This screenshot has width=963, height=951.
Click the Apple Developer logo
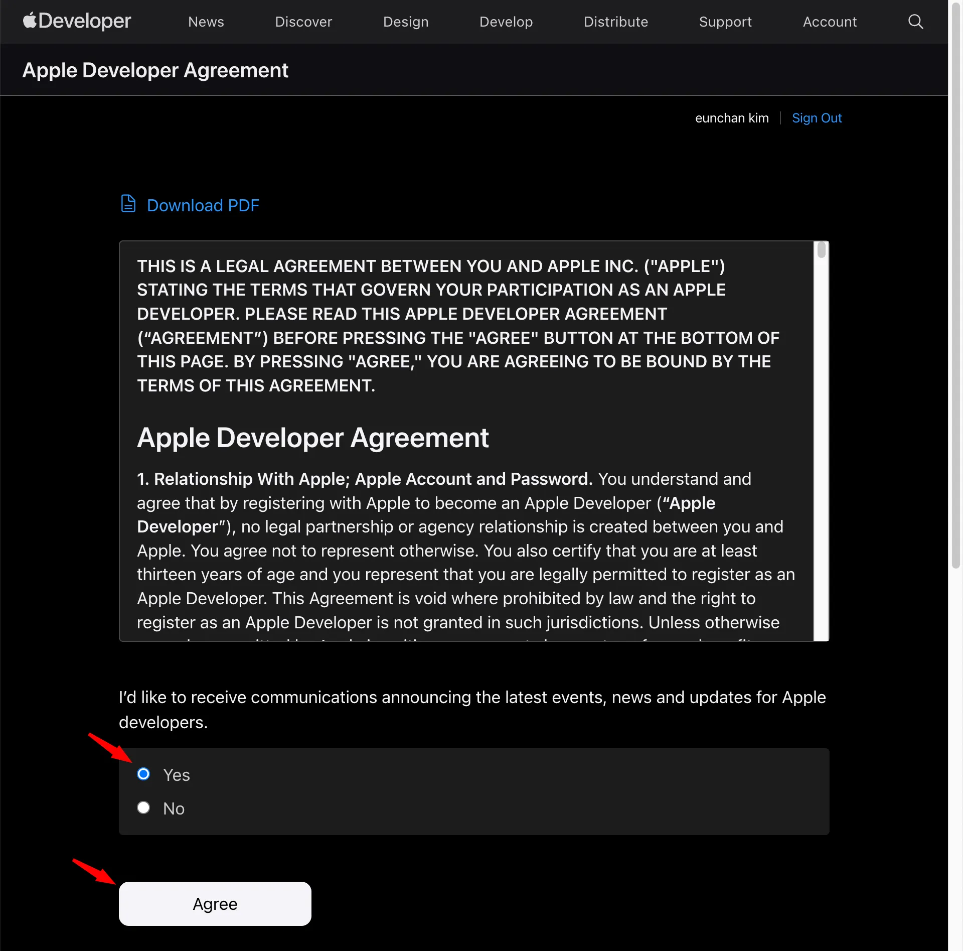point(77,21)
